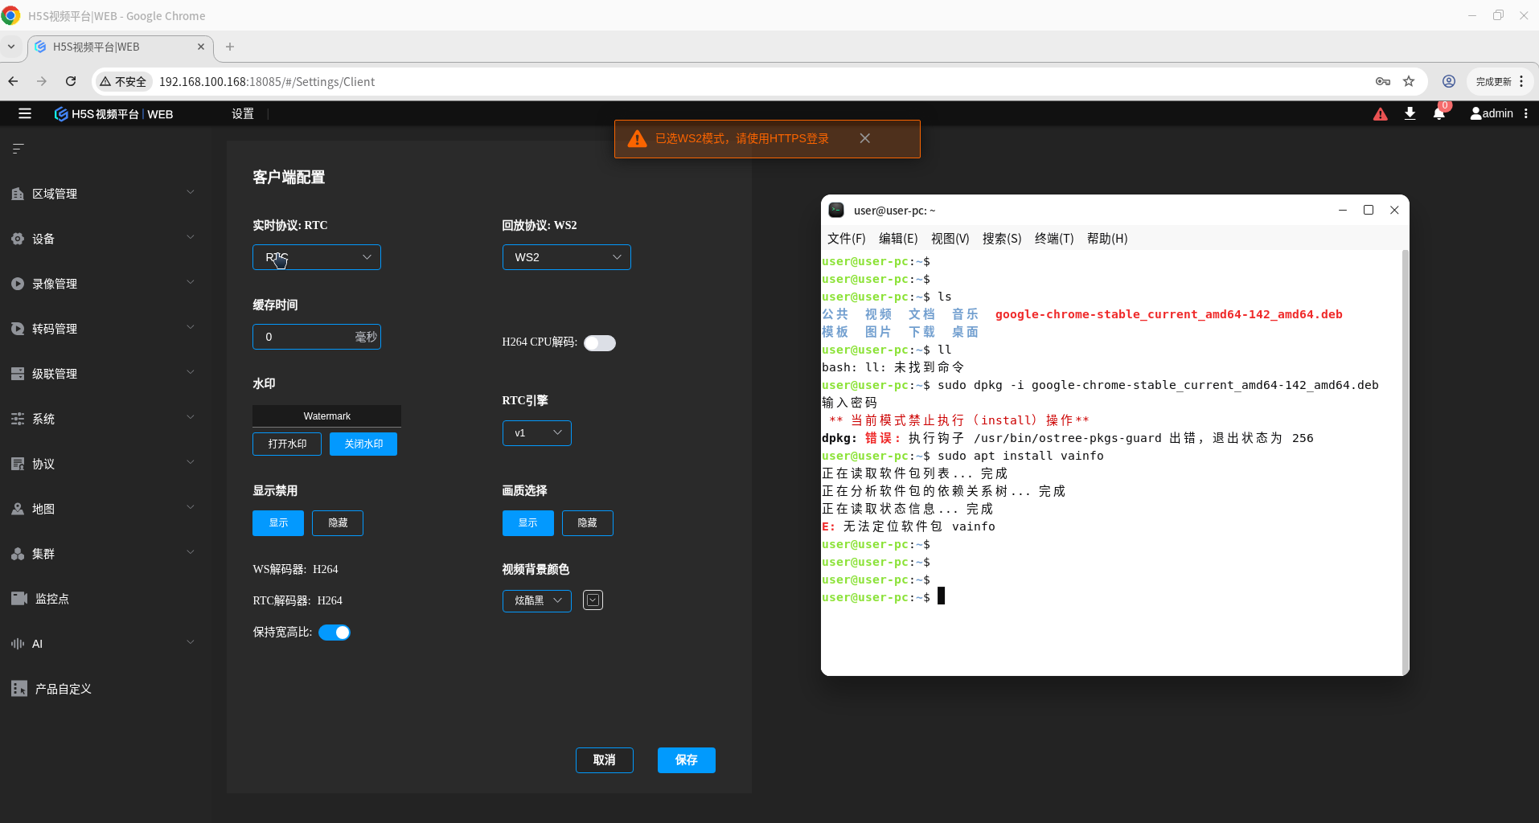Open the download icon in the header

1410,114
